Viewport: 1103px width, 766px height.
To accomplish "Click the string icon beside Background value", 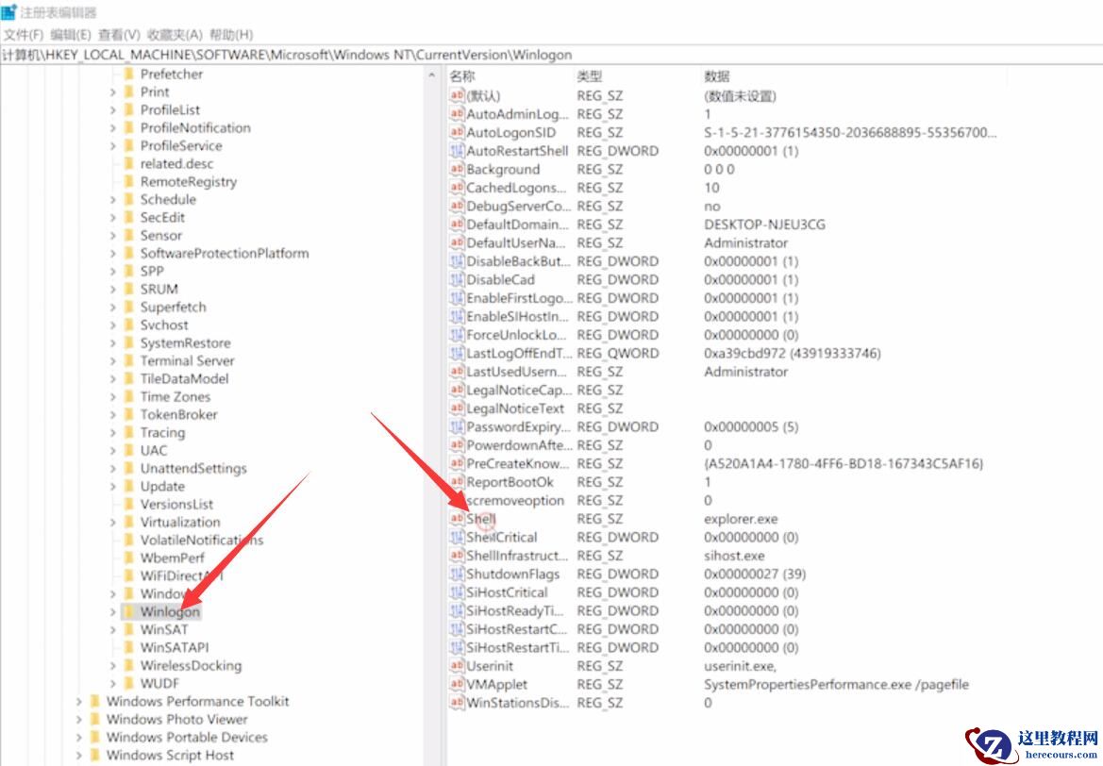I will click(457, 169).
